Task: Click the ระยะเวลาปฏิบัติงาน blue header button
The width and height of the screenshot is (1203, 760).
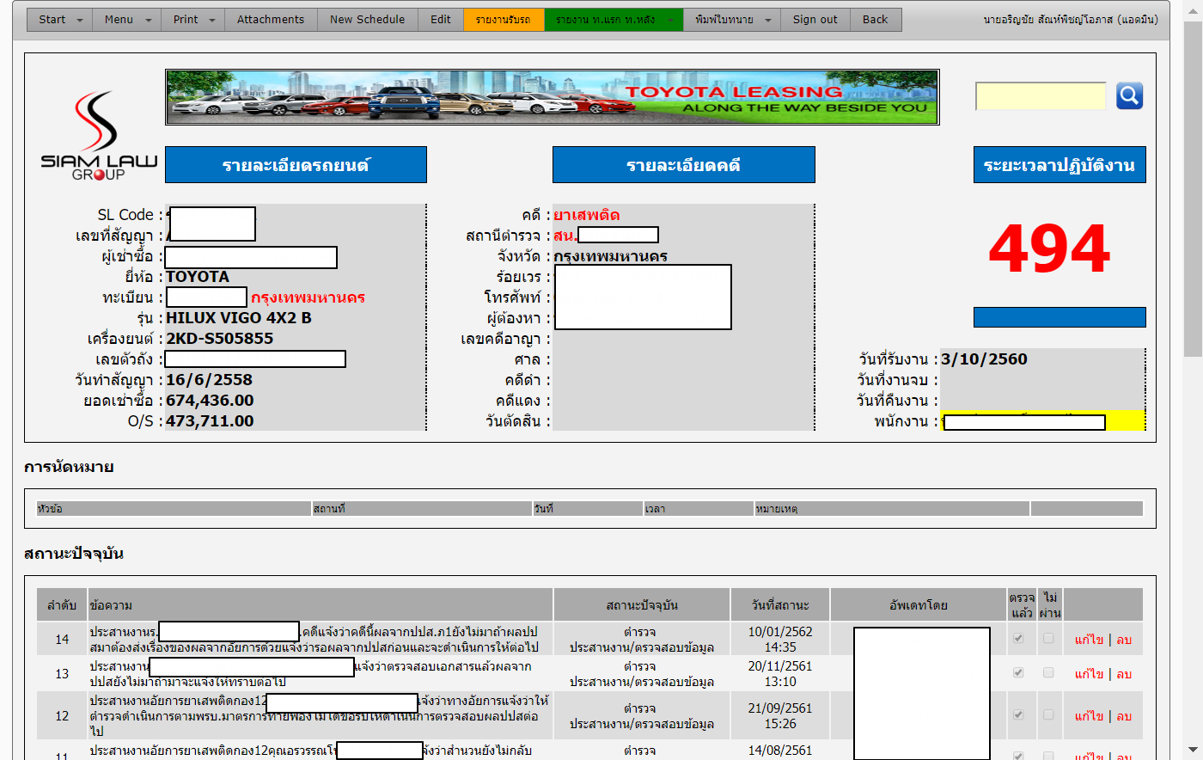Action: click(x=1059, y=165)
